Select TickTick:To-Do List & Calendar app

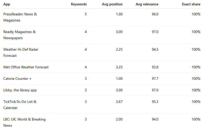tap(20, 105)
